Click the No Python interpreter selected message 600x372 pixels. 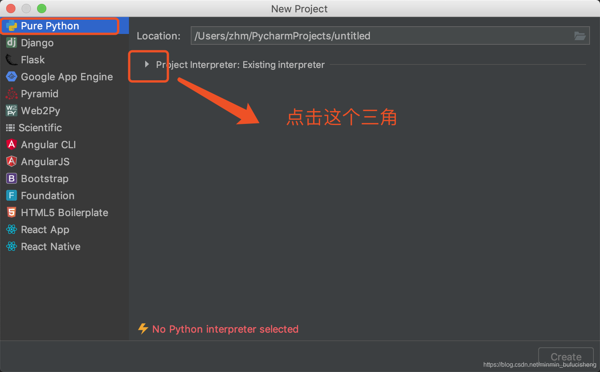tap(225, 329)
